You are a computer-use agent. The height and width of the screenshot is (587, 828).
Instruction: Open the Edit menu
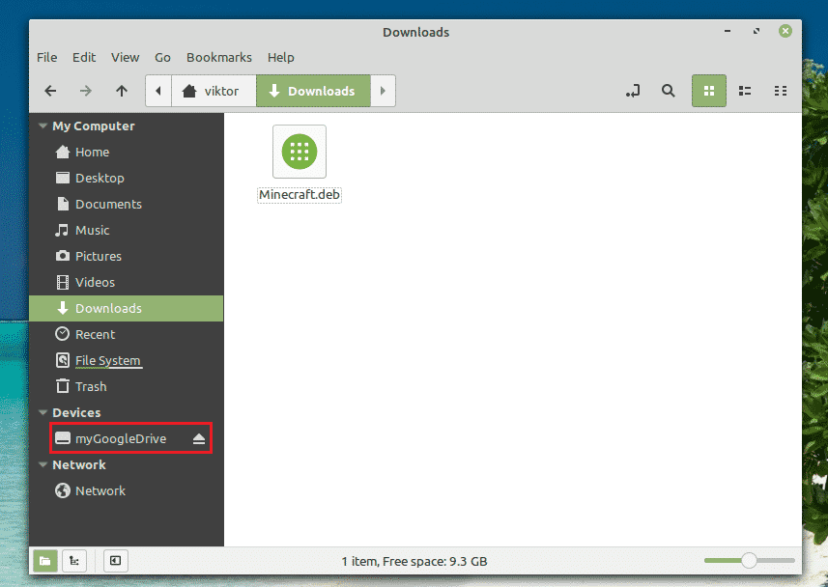click(x=84, y=57)
